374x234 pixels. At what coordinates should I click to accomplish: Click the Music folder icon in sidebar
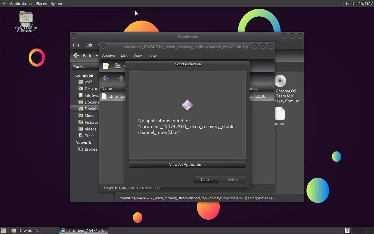click(81, 116)
